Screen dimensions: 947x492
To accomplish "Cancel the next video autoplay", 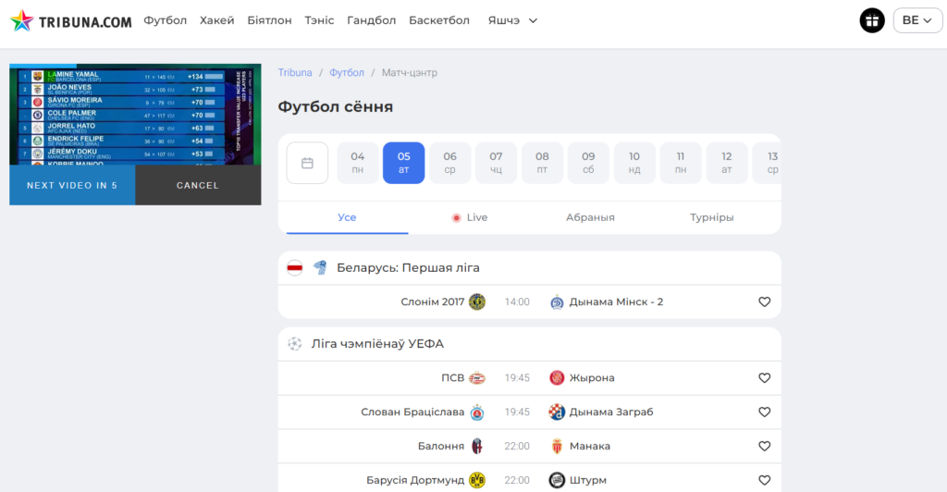I will click(198, 185).
